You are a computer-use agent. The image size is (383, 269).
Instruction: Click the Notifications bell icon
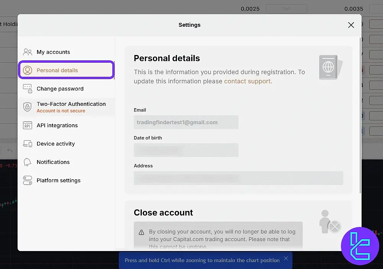click(28, 162)
